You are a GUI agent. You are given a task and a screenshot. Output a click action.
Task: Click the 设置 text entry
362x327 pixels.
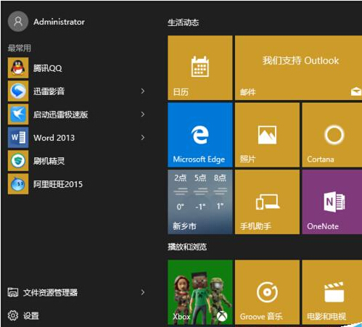31,315
